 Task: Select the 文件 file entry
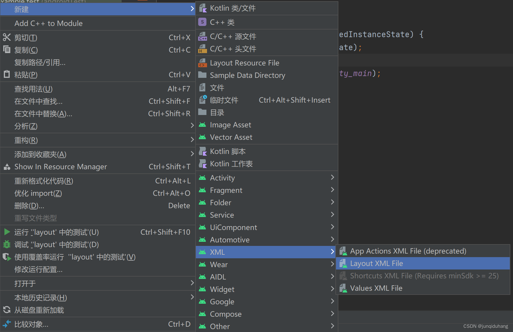pyautogui.click(x=267, y=88)
